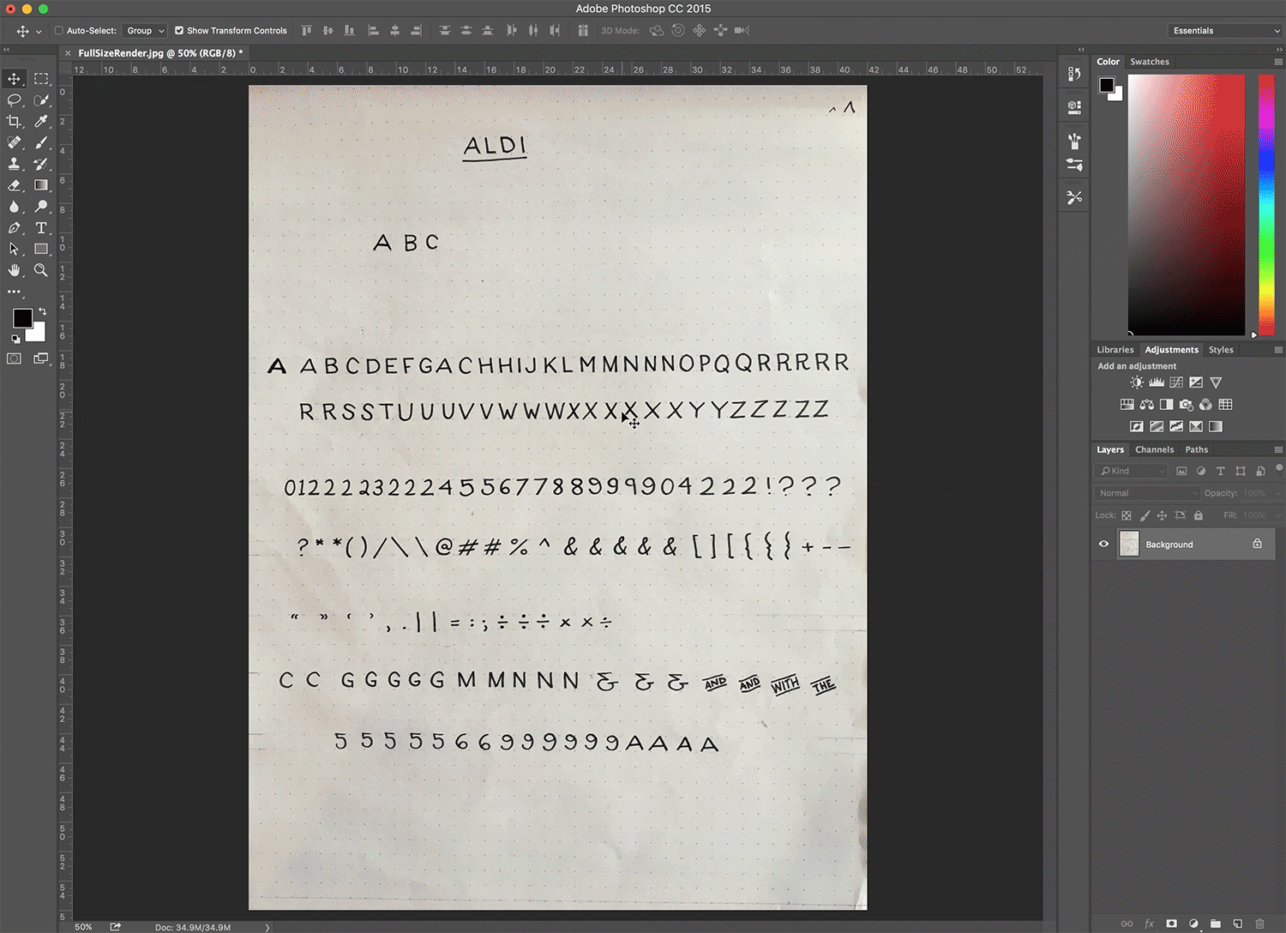Viewport: 1286px width, 933px height.
Task: Open the Edit Toolbar three-dots button
Action: 14,292
